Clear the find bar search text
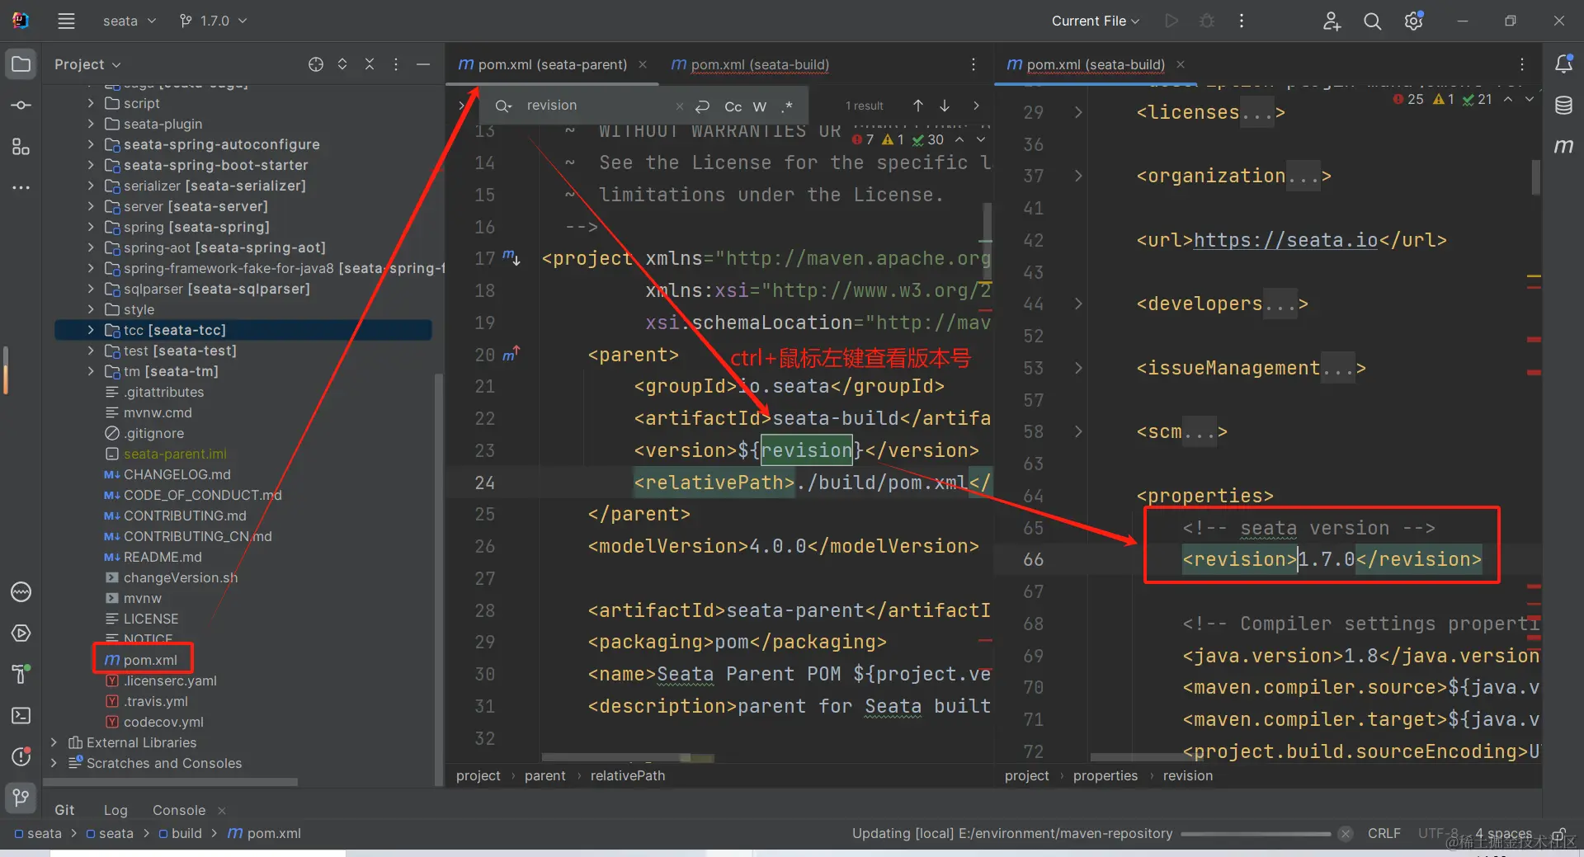The image size is (1584, 857). [x=679, y=106]
